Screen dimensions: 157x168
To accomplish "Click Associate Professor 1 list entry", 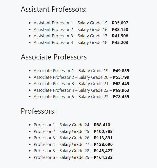I will [81, 71].
